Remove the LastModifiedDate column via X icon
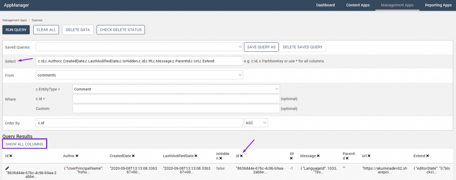Image resolution: width=456 pixels, height=180 pixels. pyautogui.click(x=195, y=155)
